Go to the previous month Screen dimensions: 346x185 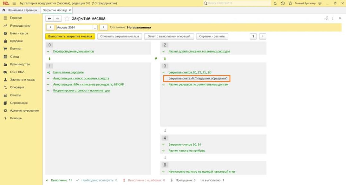tap(50, 27)
